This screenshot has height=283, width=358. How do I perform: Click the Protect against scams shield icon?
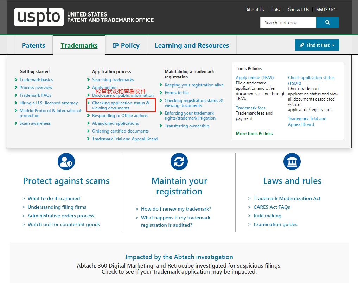coord(66,161)
